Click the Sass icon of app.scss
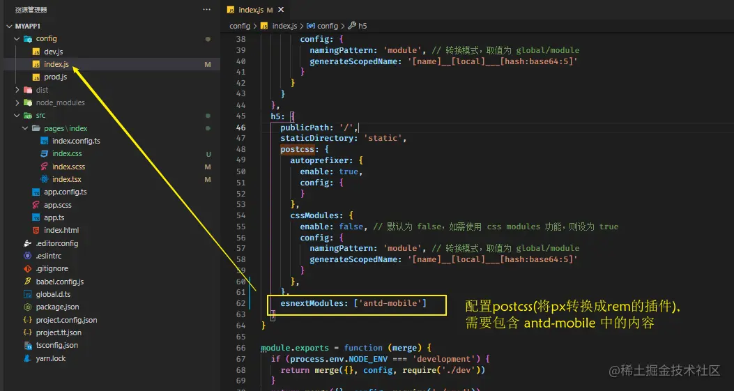734x391 pixels. pyautogui.click(x=36, y=205)
